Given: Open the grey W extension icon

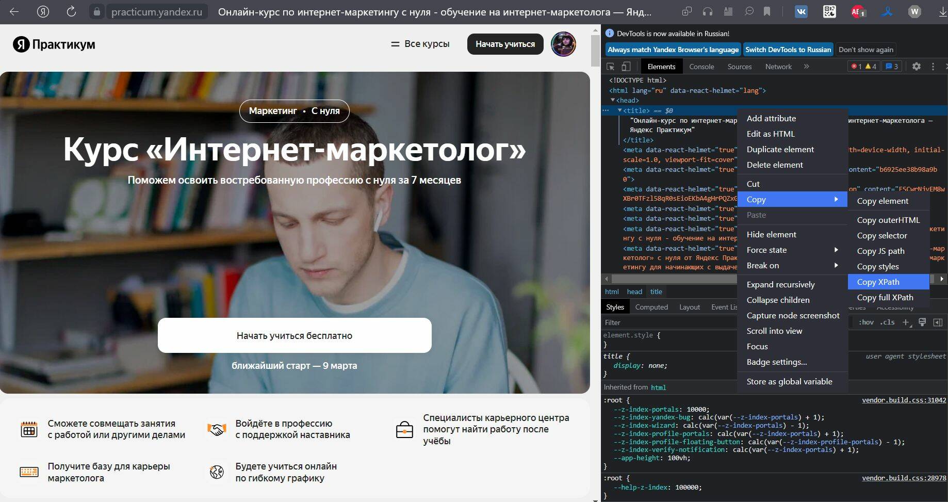Looking at the screenshot, I should (x=914, y=11).
